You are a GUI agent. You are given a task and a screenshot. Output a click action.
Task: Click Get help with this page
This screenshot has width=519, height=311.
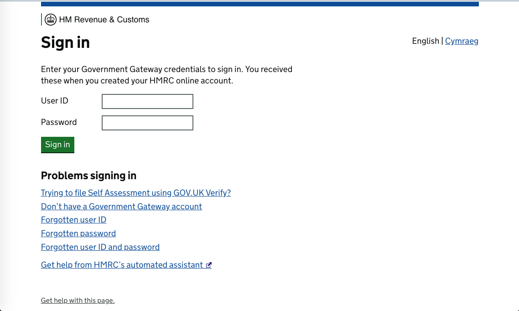78,300
